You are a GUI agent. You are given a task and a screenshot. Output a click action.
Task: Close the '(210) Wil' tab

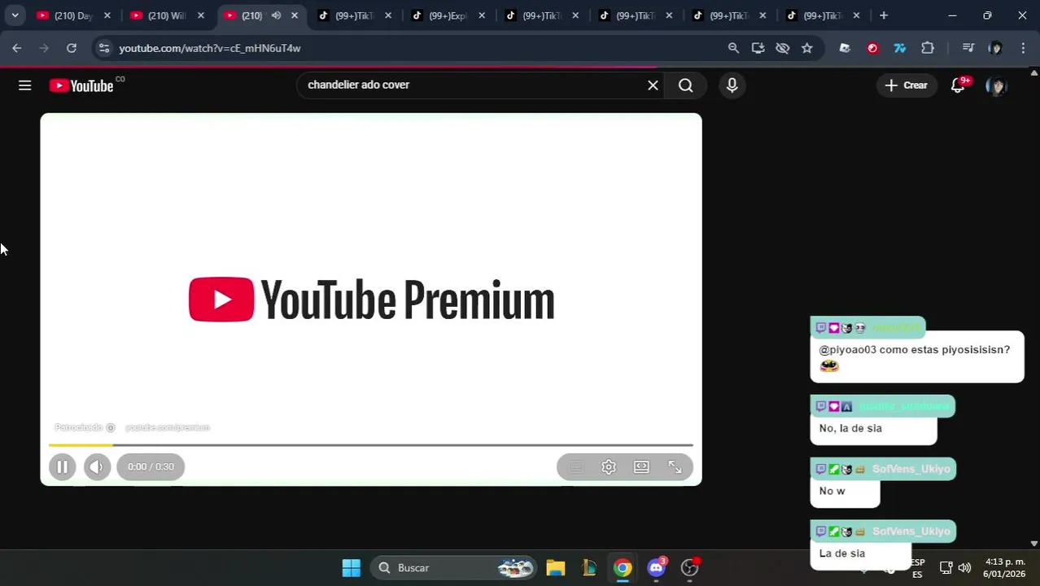(200, 15)
